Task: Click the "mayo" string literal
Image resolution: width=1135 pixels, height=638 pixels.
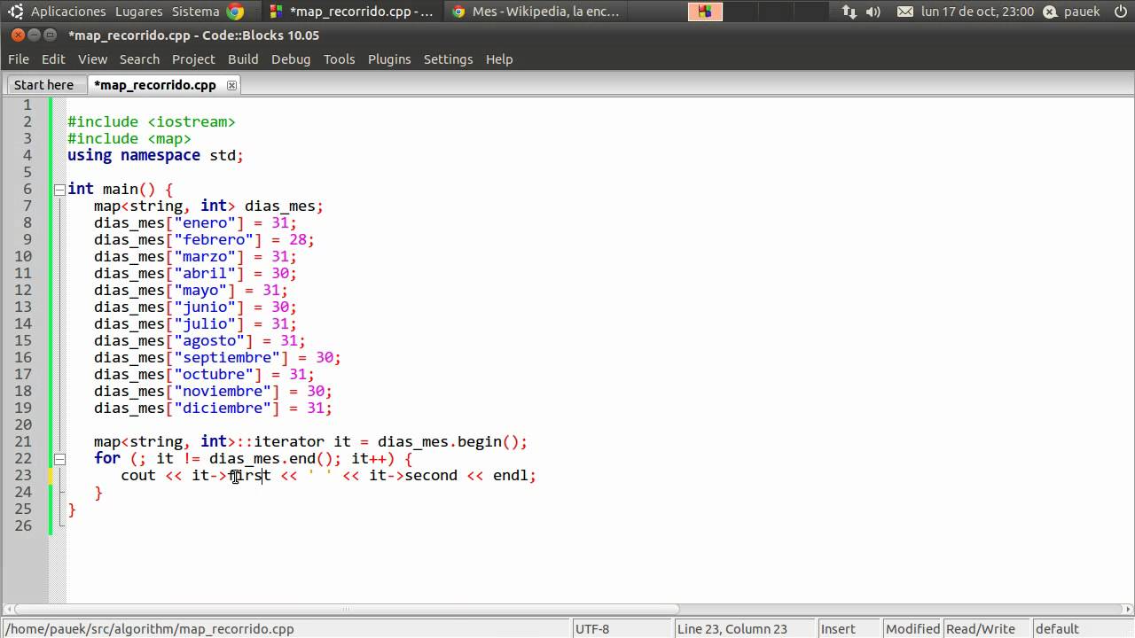Action: point(200,290)
